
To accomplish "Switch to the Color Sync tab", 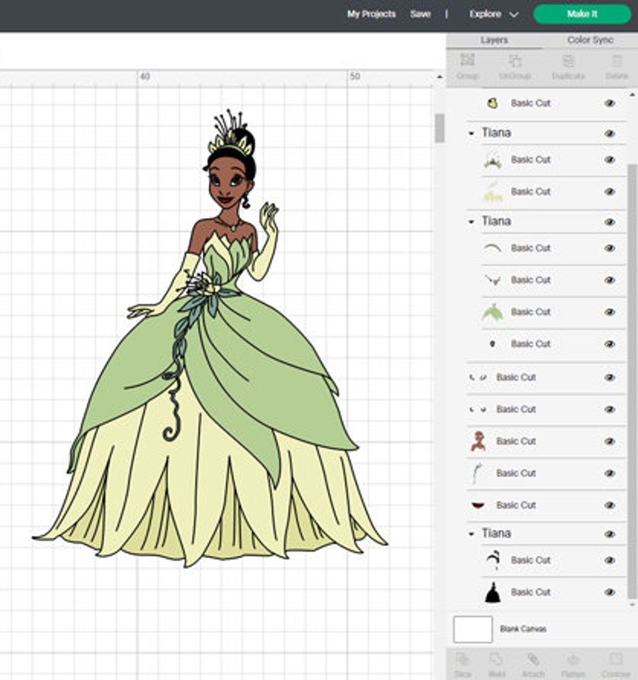I will pyautogui.click(x=589, y=40).
